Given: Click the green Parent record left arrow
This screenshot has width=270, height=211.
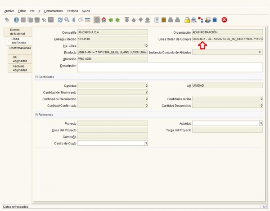Looking at the screenshot, I should [x=111, y=20].
